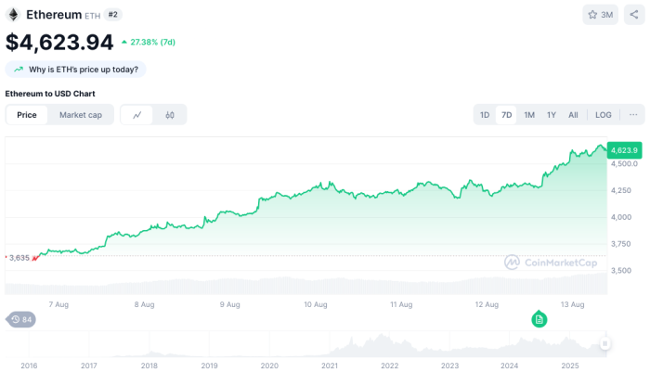Switch to candlestick chart icon
This screenshot has width=650, height=372.
pos(170,115)
